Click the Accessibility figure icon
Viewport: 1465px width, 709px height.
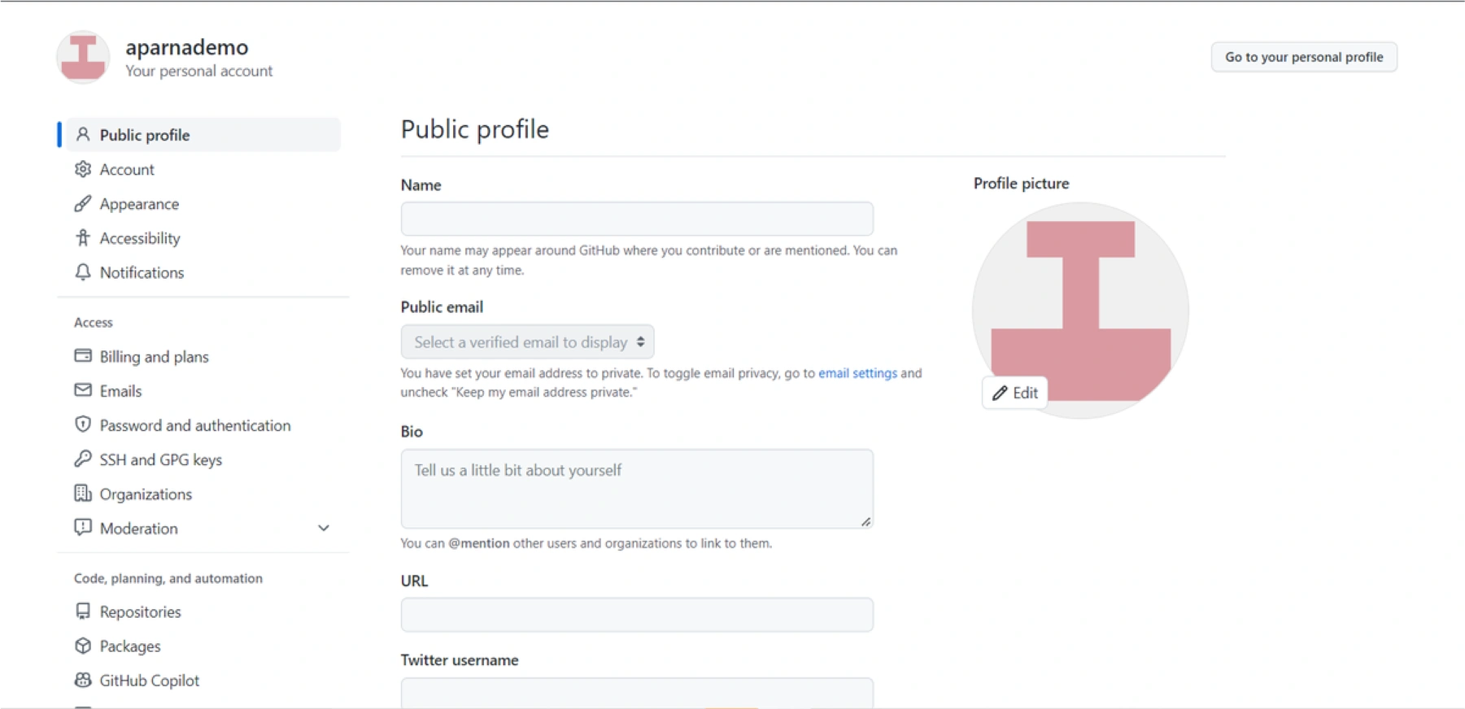82,238
